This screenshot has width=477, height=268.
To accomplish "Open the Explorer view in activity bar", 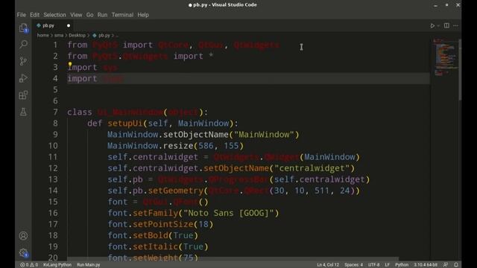I will [23, 28].
